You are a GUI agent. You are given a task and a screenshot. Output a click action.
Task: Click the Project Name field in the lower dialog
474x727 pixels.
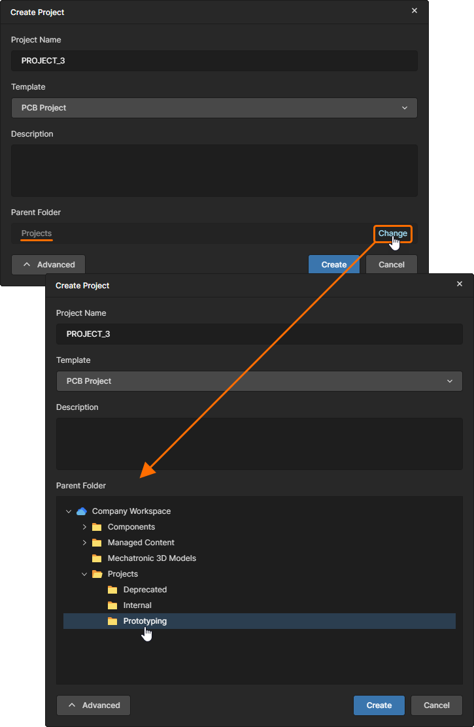(259, 334)
